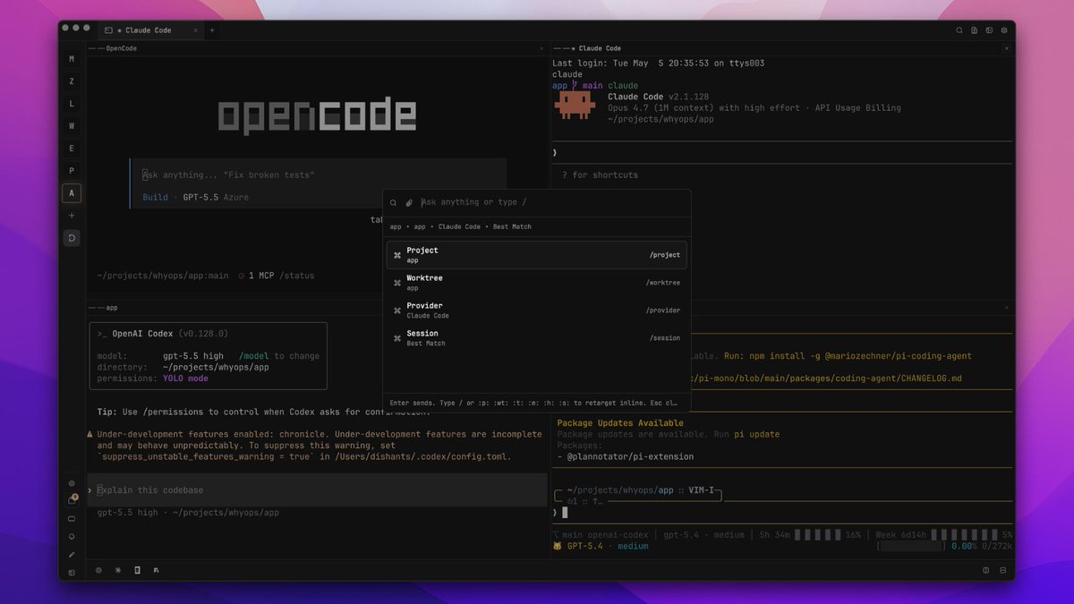The image size is (1074, 604).
Task: Open a new tab with plus button
Action: point(212,30)
